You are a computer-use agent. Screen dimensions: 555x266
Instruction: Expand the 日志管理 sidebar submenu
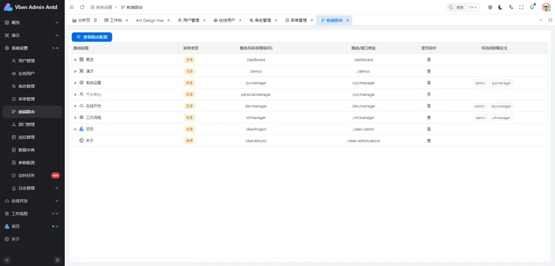pos(32,188)
